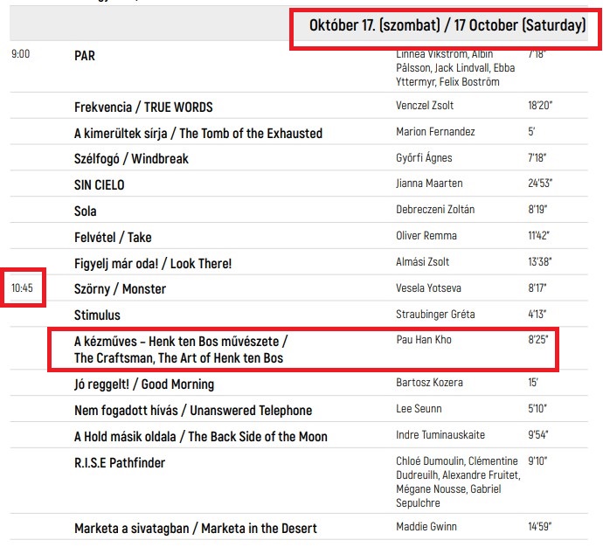This screenshot has width=603, height=554.
Task: Open the Sola film entry
Action: tap(86, 211)
